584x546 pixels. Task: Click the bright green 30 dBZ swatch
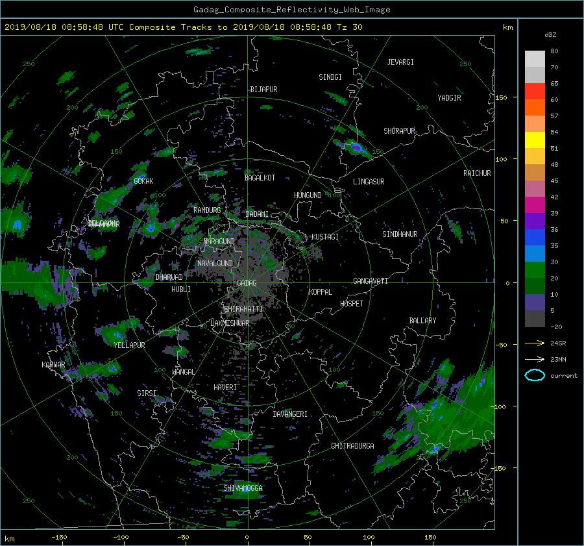pyautogui.click(x=535, y=269)
